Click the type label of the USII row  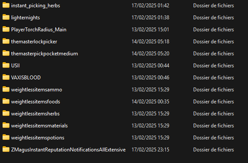pos(214,66)
